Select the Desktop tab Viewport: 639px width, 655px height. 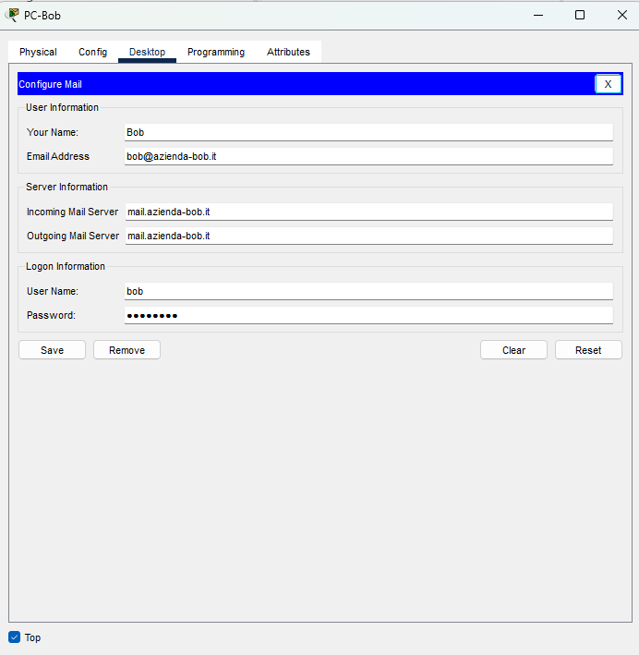pos(147,52)
